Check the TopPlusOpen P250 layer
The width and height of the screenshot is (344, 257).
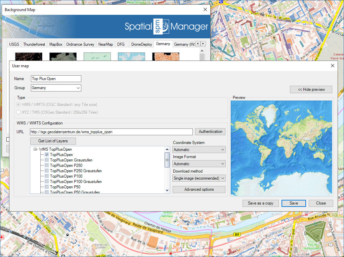point(47,166)
